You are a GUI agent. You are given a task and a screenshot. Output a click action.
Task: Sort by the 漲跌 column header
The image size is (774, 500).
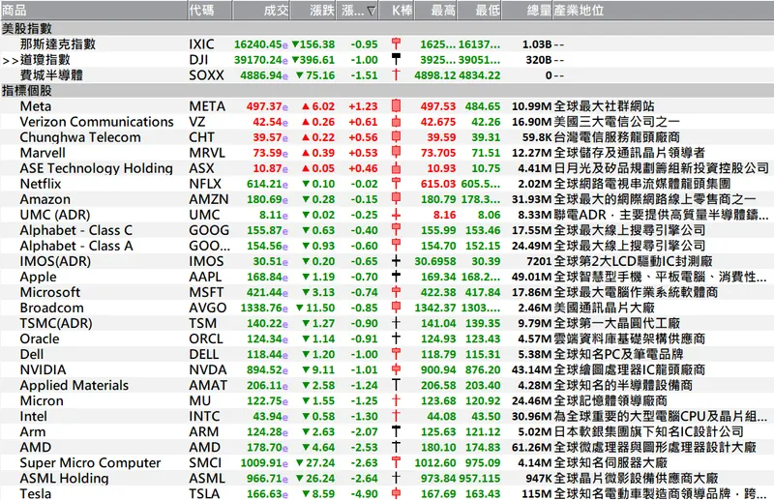pyautogui.click(x=314, y=11)
